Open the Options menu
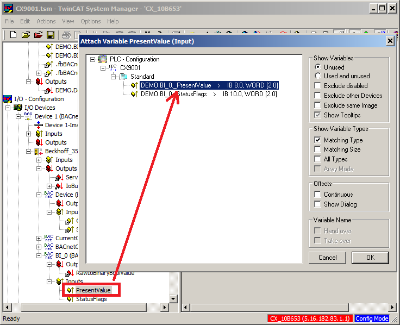 91,21
